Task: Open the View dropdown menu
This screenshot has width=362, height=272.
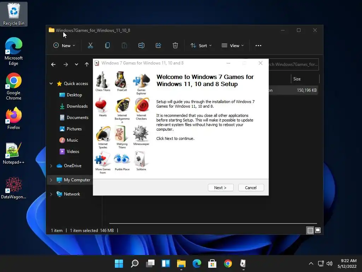Action: pos(233,46)
